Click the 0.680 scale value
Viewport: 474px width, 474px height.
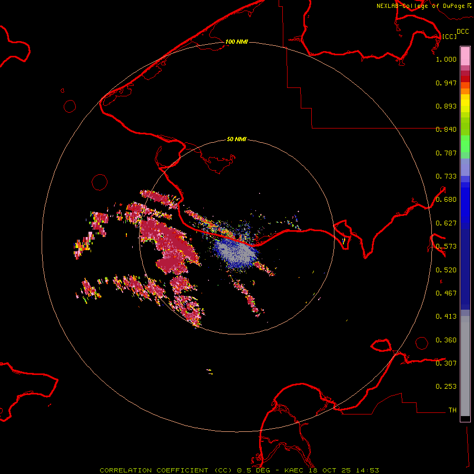pos(446,200)
